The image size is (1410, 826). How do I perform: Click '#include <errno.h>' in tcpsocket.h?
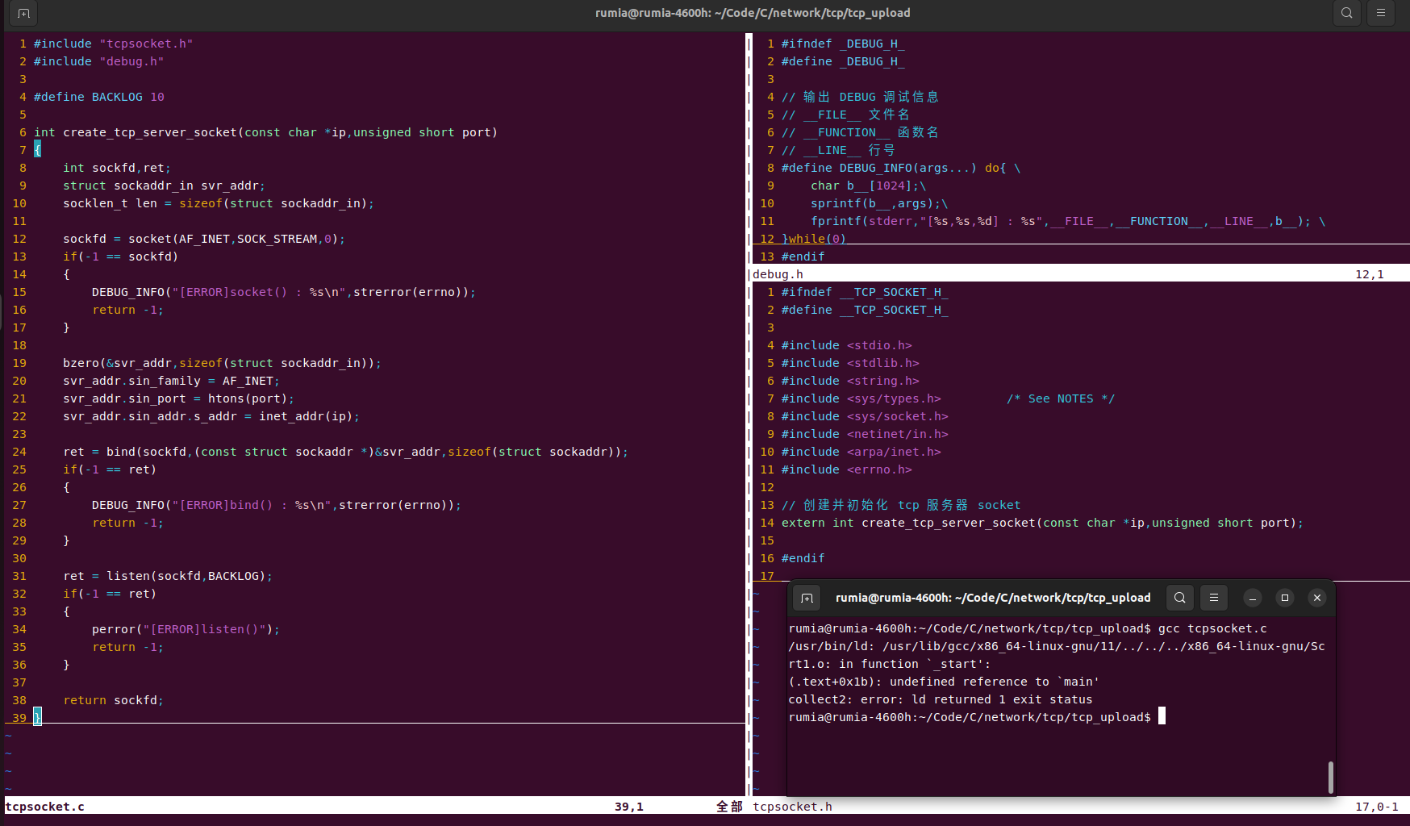[x=846, y=469]
